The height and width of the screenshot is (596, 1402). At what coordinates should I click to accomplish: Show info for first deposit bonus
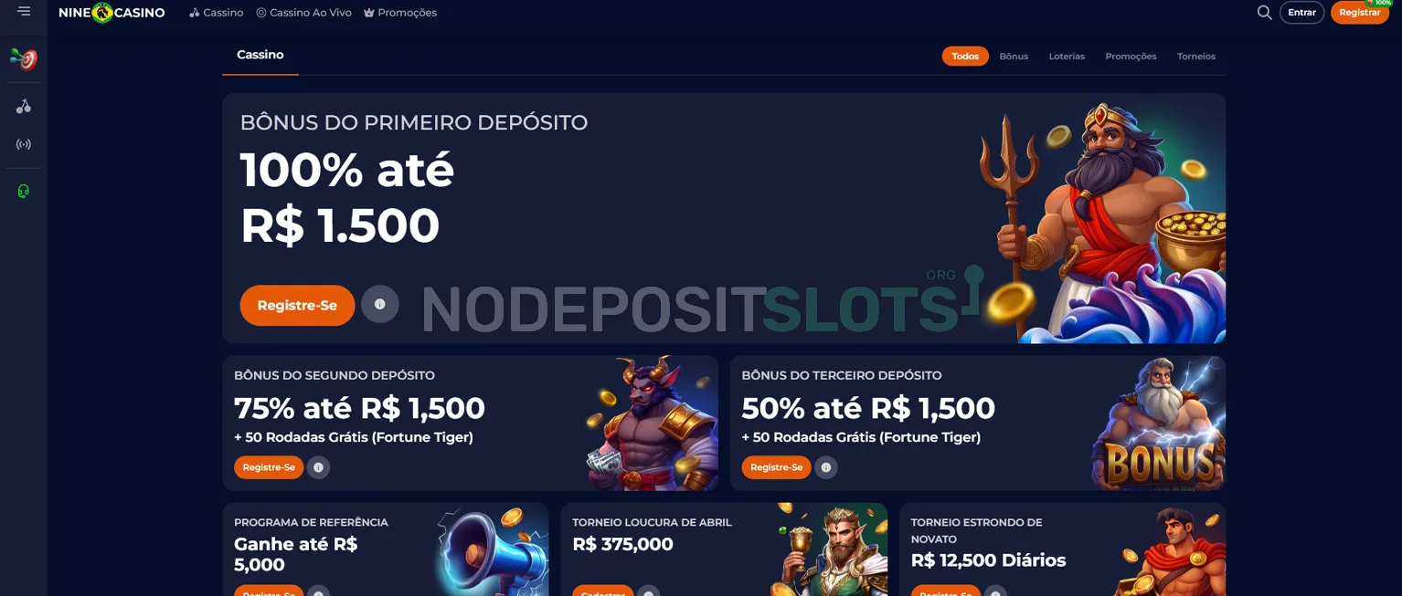(x=380, y=305)
